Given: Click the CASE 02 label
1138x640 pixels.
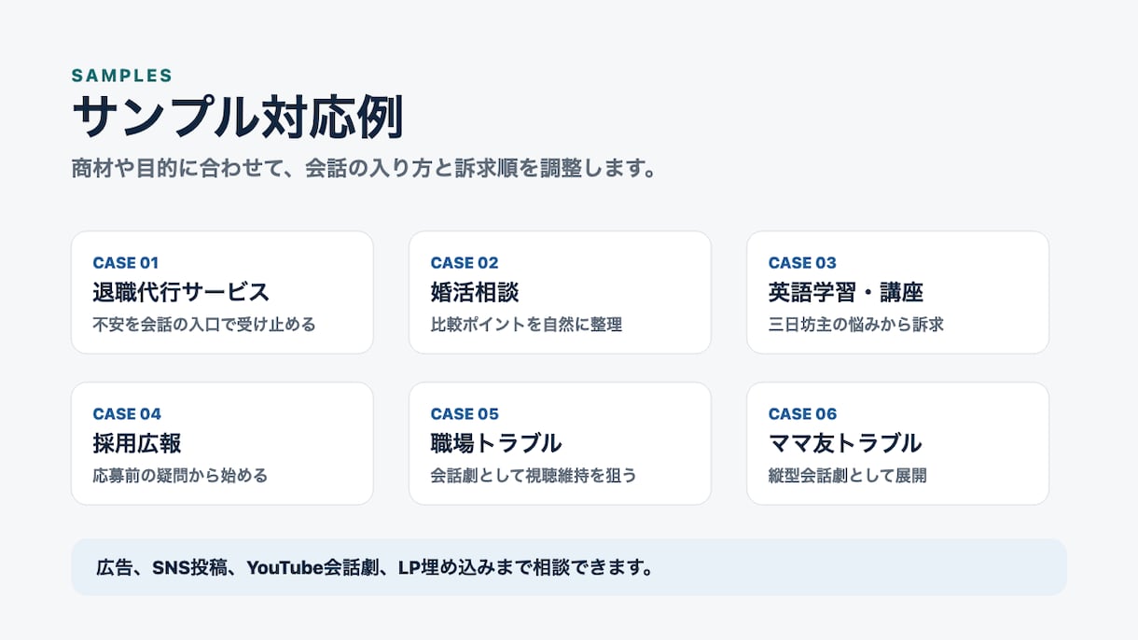Looking at the screenshot, I should pyautogui.click(x=465, y=263).
